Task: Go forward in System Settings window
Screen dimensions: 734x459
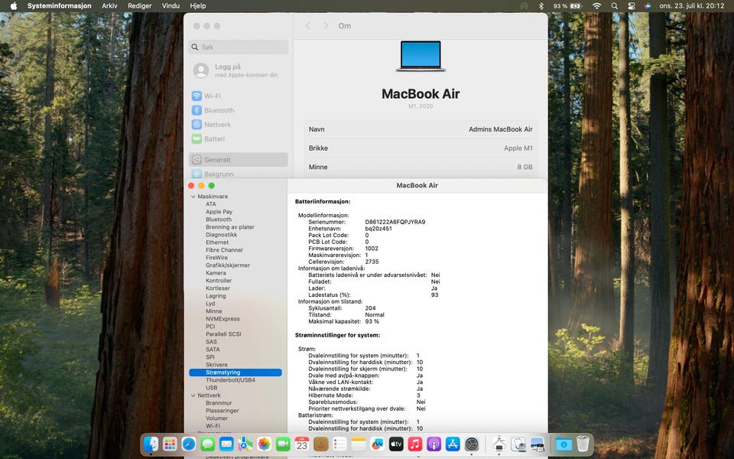Action: (326, 26)
